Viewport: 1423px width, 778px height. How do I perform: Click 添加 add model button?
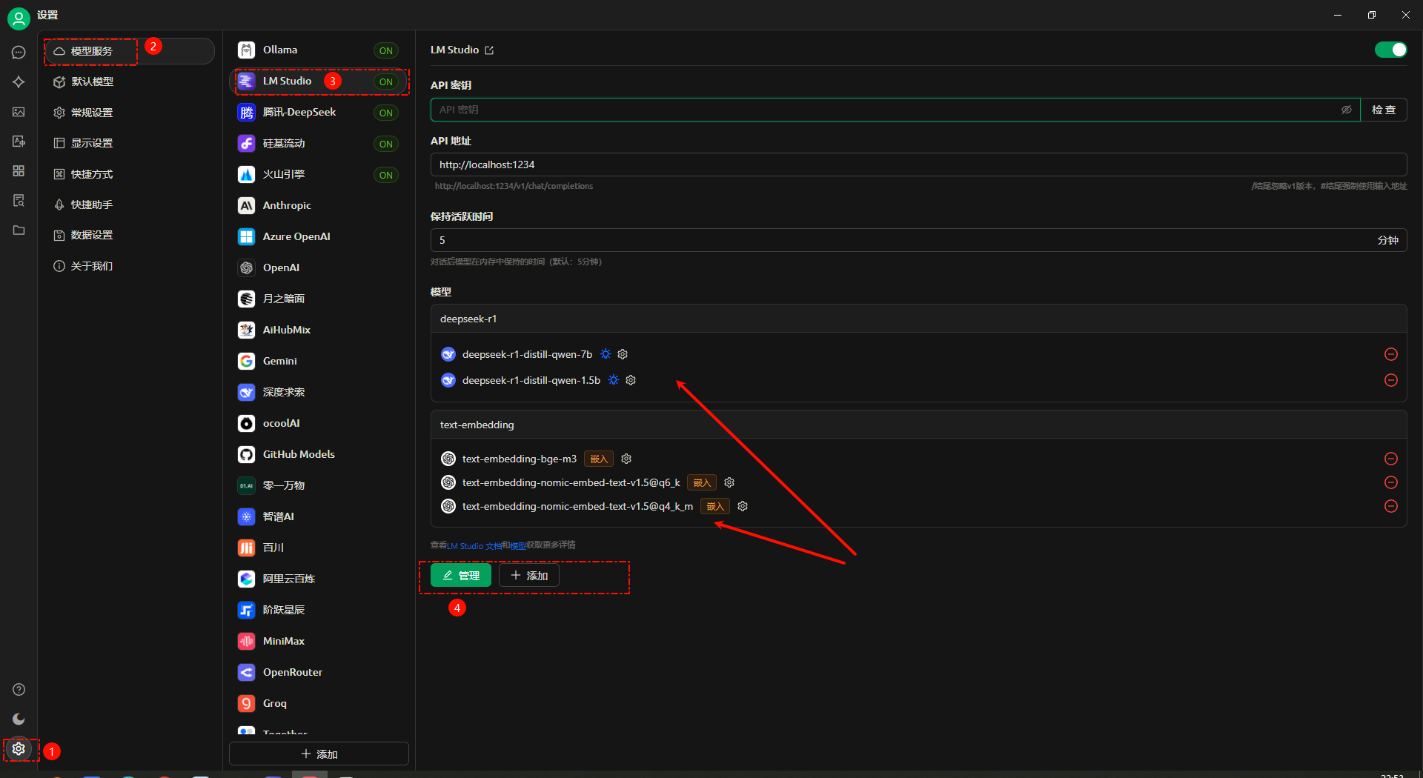tap(529, 576)
